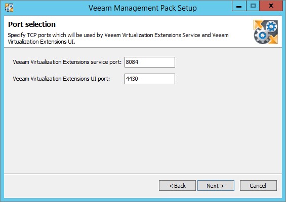This screenshot has width=286, height=202.
Task: Minimize the Veeam Management Pack Setup window
Action: tap(239, 6)
